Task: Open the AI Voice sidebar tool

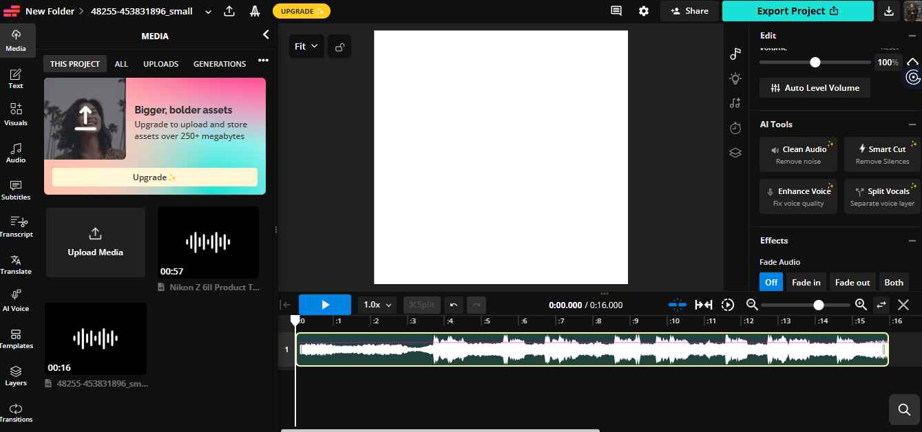Action: [16, 301]
